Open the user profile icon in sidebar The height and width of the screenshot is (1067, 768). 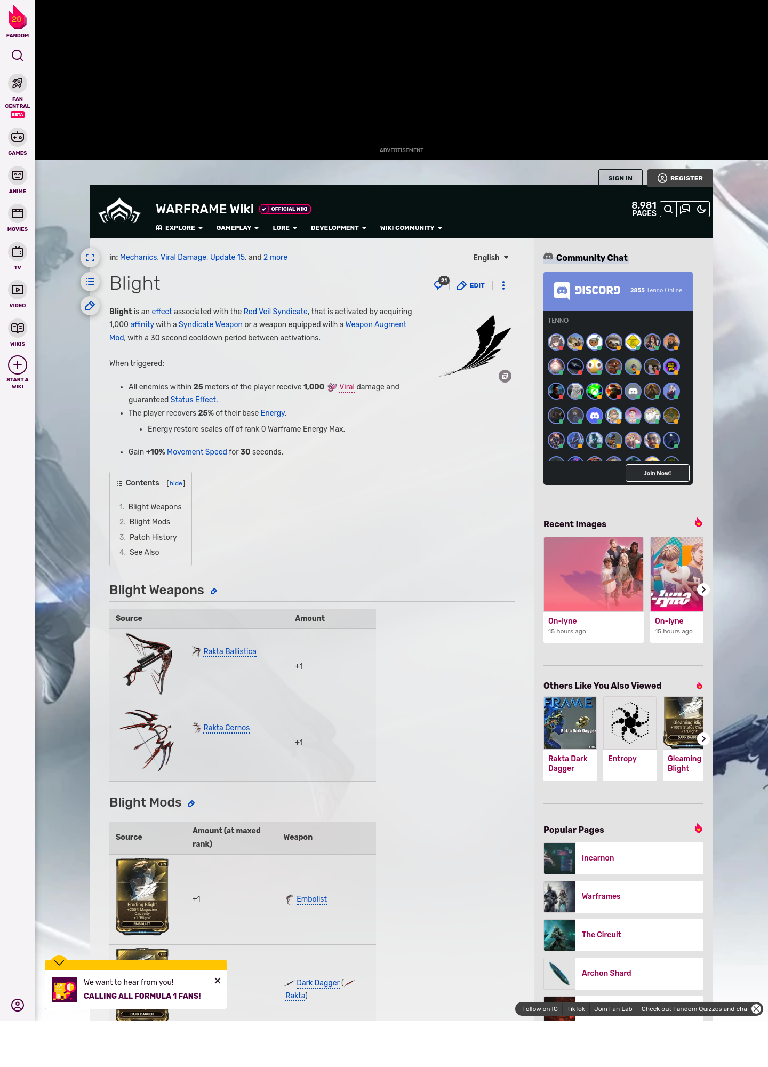pyautogui.click(x=18, y=1005)
